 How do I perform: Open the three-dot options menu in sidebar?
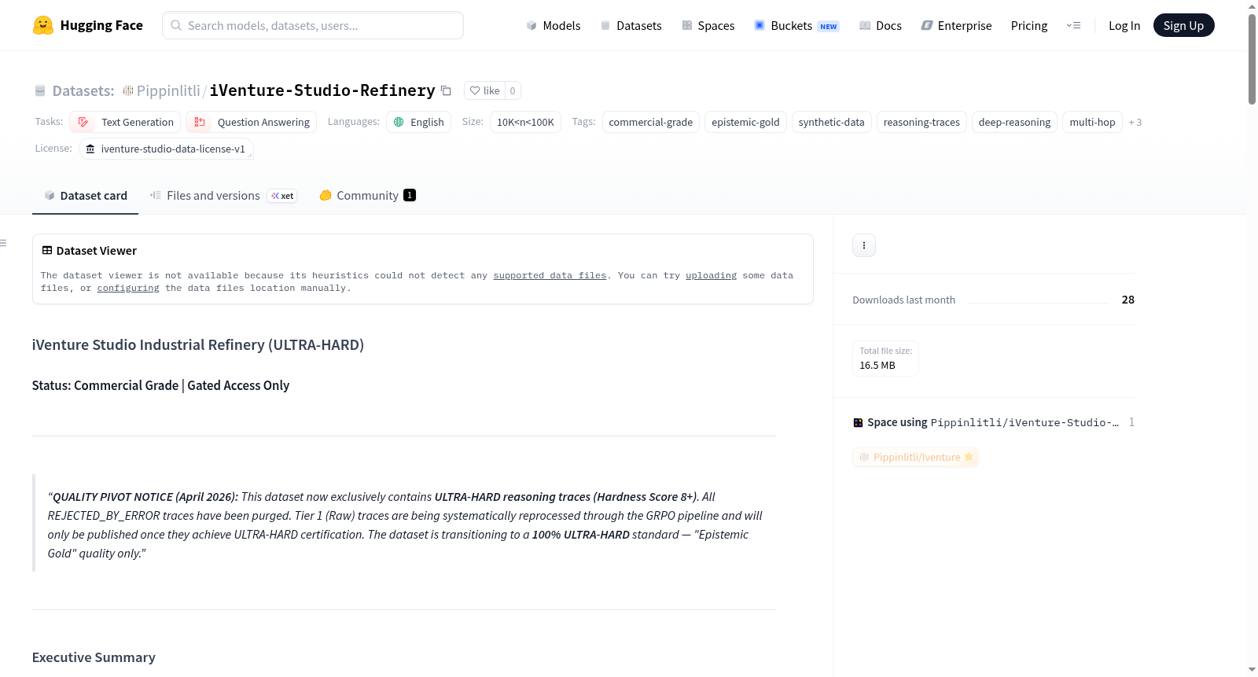point(864,245)
